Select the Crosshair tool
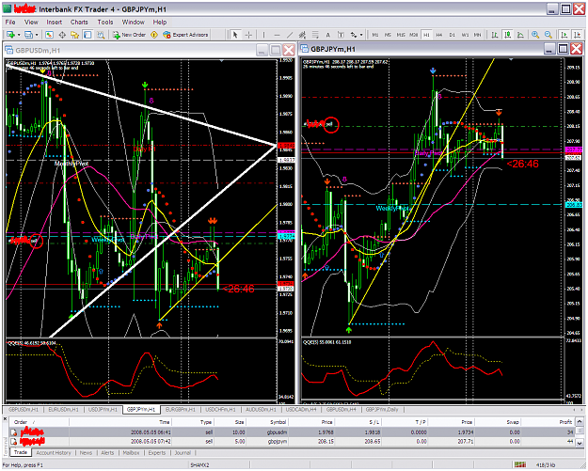The image size is (588, 471). (x=248, y=35)
